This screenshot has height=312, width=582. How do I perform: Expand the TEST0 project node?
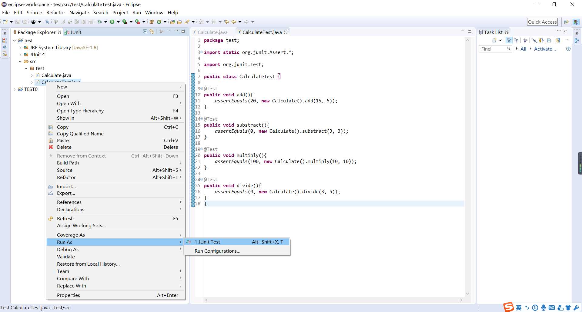point(14,89)
